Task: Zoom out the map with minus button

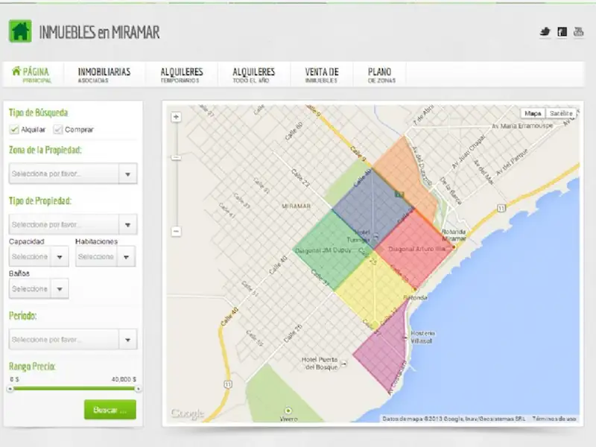Action: pyautogui.click(x=177, y=231)
